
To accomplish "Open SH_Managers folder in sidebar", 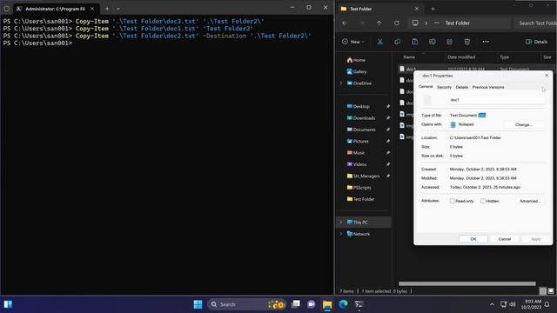I will [x=363, y=176].
